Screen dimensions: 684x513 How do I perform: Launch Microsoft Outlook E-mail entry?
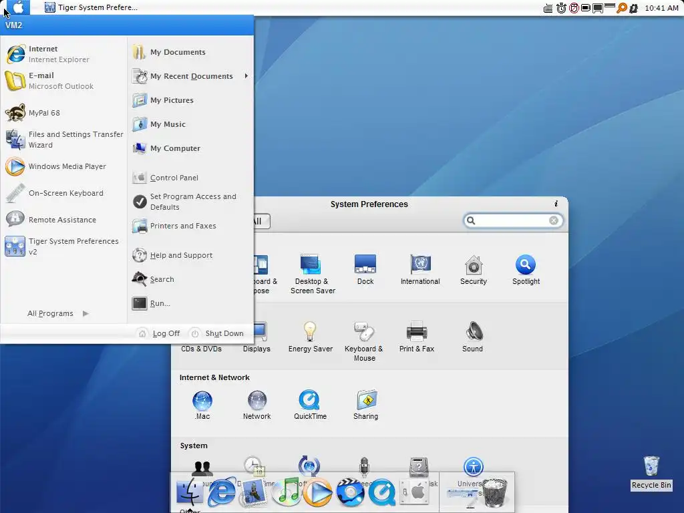[65, 81]
